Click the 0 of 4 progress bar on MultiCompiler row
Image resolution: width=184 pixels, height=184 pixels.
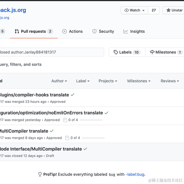click(x=93, y=138)
